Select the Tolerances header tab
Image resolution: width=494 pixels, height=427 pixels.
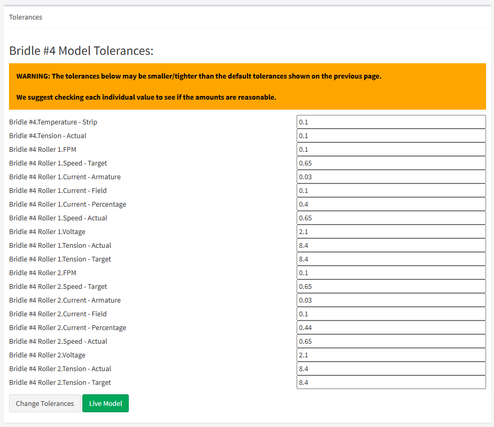[x=26, y=17]
